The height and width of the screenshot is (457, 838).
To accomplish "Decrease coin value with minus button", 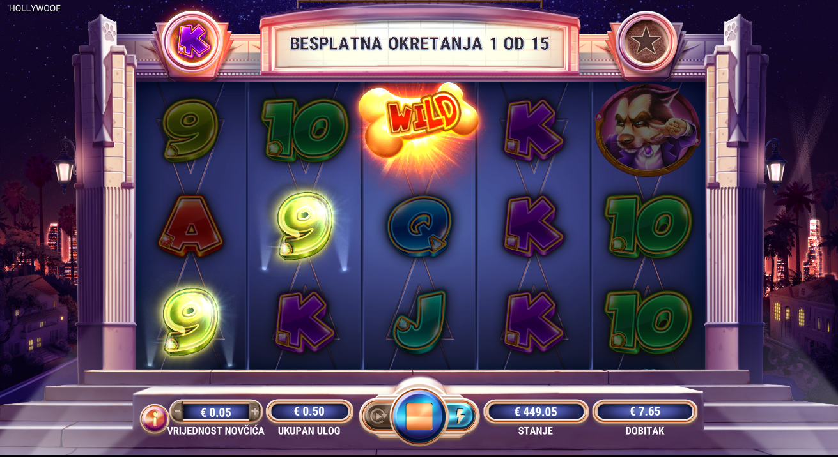I will [x=178, y=412].
